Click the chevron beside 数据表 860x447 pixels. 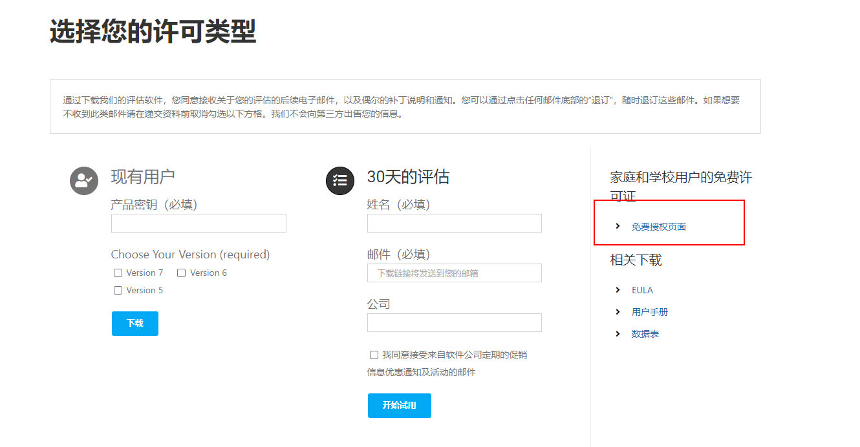618,334
